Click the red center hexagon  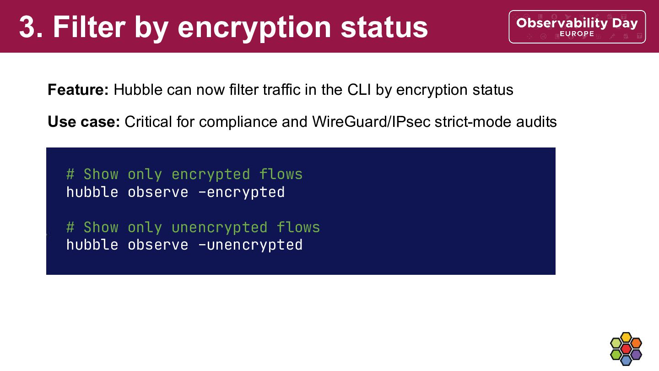(626, 349)
